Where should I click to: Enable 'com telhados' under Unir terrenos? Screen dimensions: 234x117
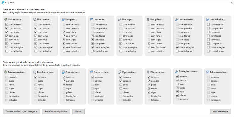click(7, 51)
